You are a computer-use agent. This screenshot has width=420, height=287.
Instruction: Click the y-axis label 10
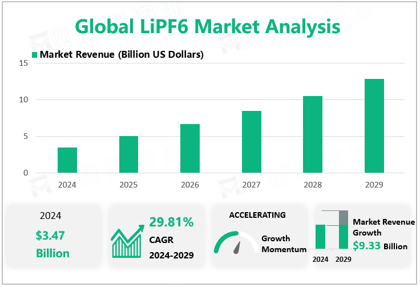point(23,99)
